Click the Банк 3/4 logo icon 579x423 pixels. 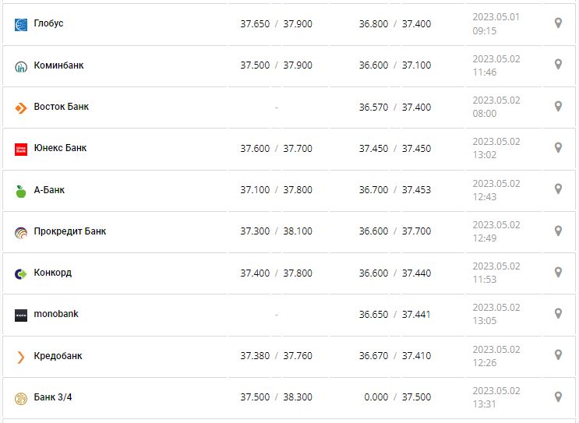(x=21, y=398)
